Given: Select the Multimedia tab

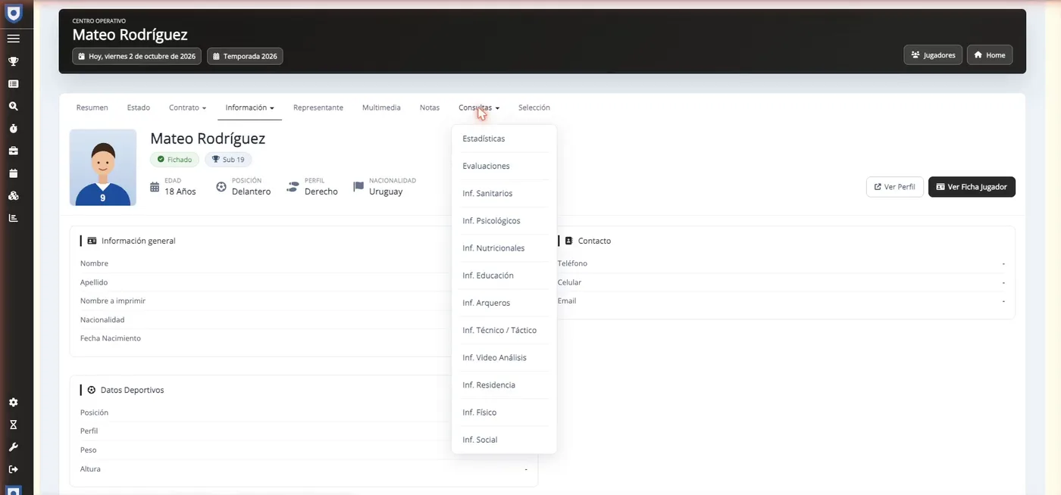Looking at the screenshot, I should [381, 107].
